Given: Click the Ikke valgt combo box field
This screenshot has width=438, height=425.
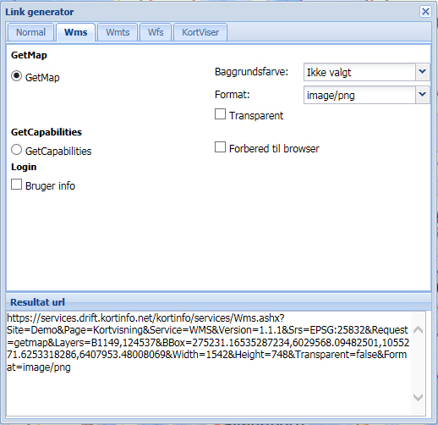Looking at the screenshot, I should pos(359,72).
